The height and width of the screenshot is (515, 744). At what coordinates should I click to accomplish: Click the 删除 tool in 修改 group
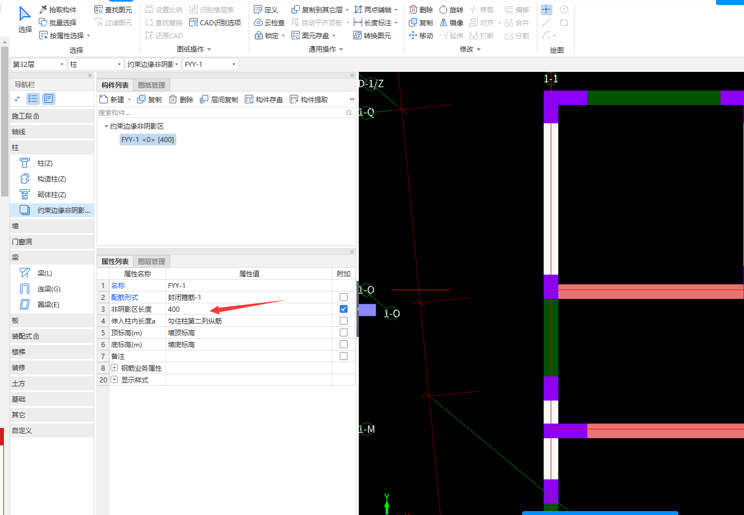[421, 10]
